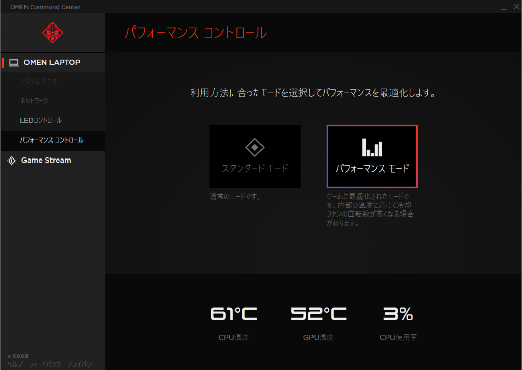522x370 pixels.
Task: Click the 3% CPU usage value
Action: point(398,314)
